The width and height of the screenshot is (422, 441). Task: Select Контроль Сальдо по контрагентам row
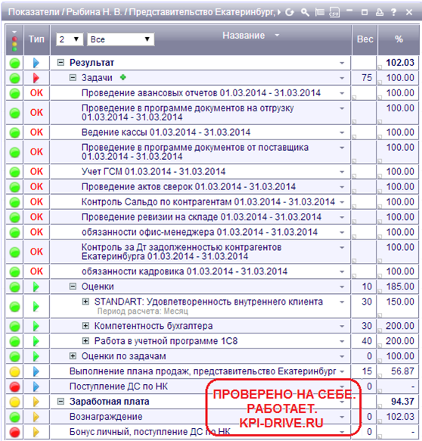(208, 202)
